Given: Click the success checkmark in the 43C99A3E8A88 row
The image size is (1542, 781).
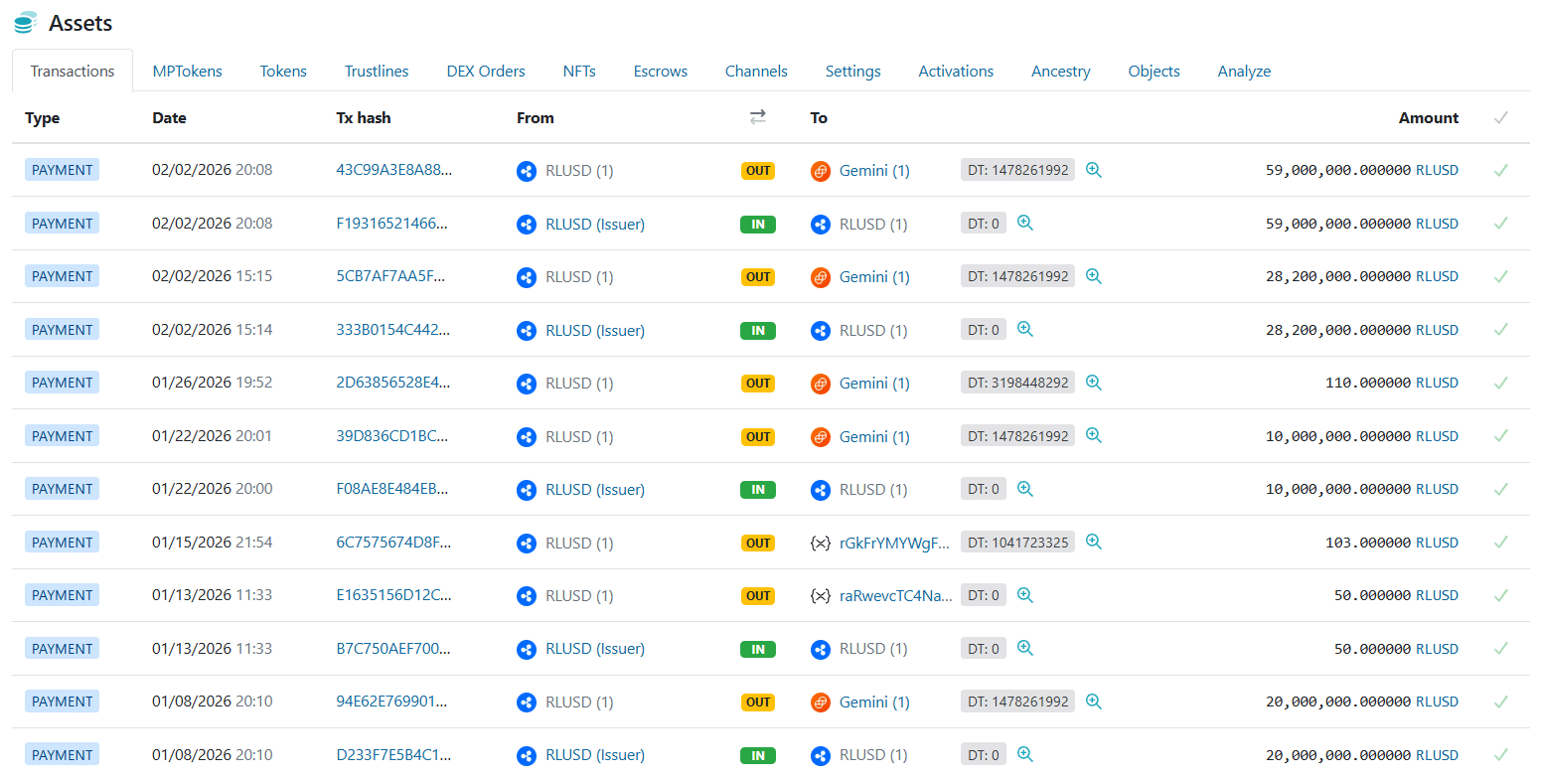Looking at the screenshot, I should (x=1500, y=170).
